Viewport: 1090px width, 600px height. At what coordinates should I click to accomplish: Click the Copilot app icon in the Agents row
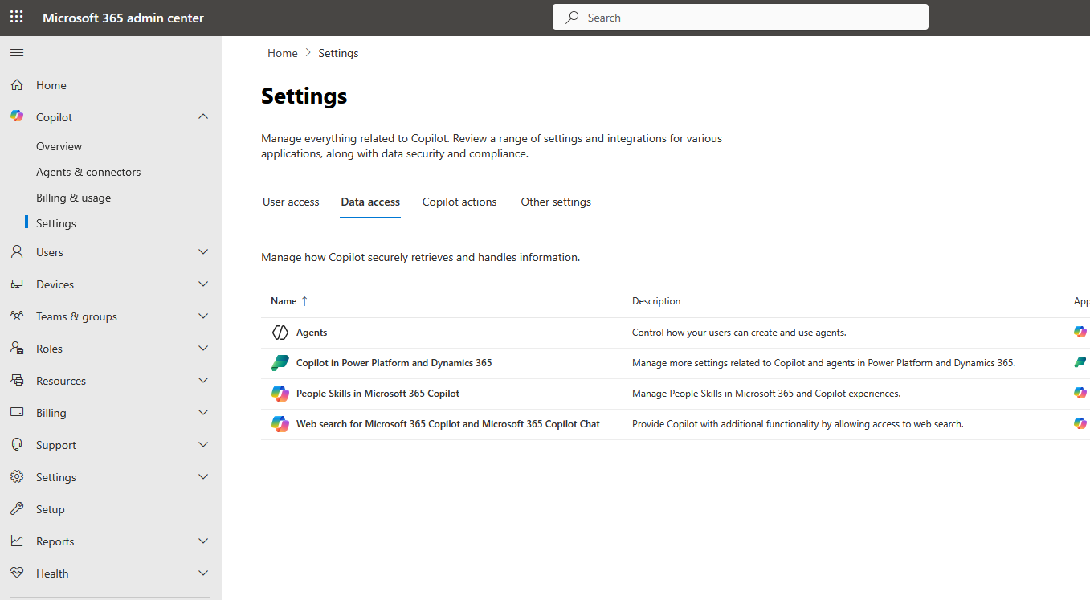pyautogui.click(x=1080, y=331)
